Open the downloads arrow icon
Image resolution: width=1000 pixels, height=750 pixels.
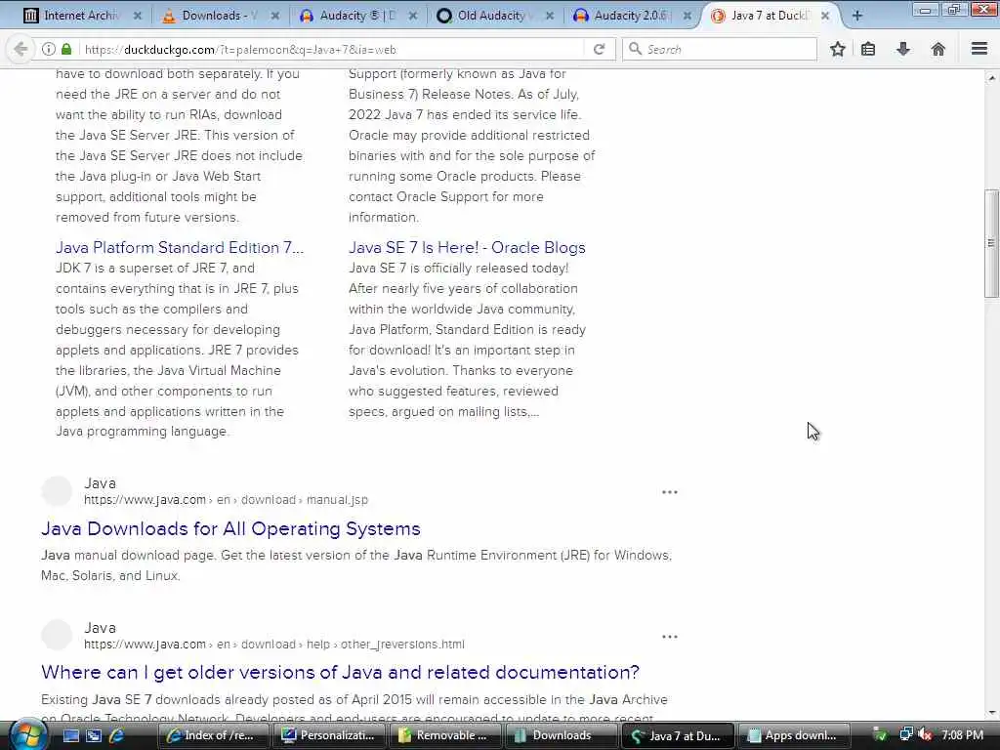pyautogui.click(x=903, y=49)
